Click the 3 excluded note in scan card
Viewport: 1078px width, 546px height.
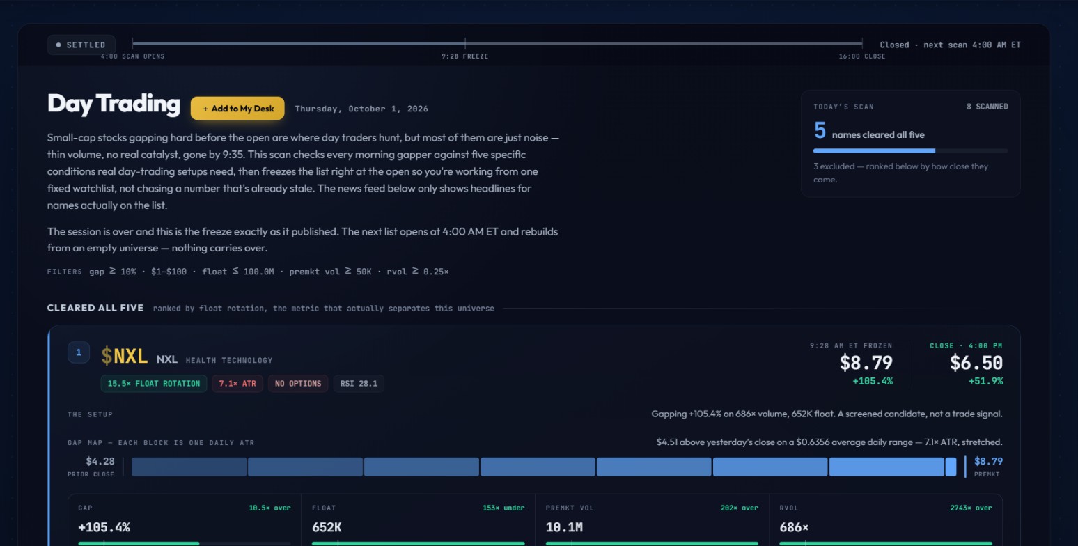[x=900, y=173]
